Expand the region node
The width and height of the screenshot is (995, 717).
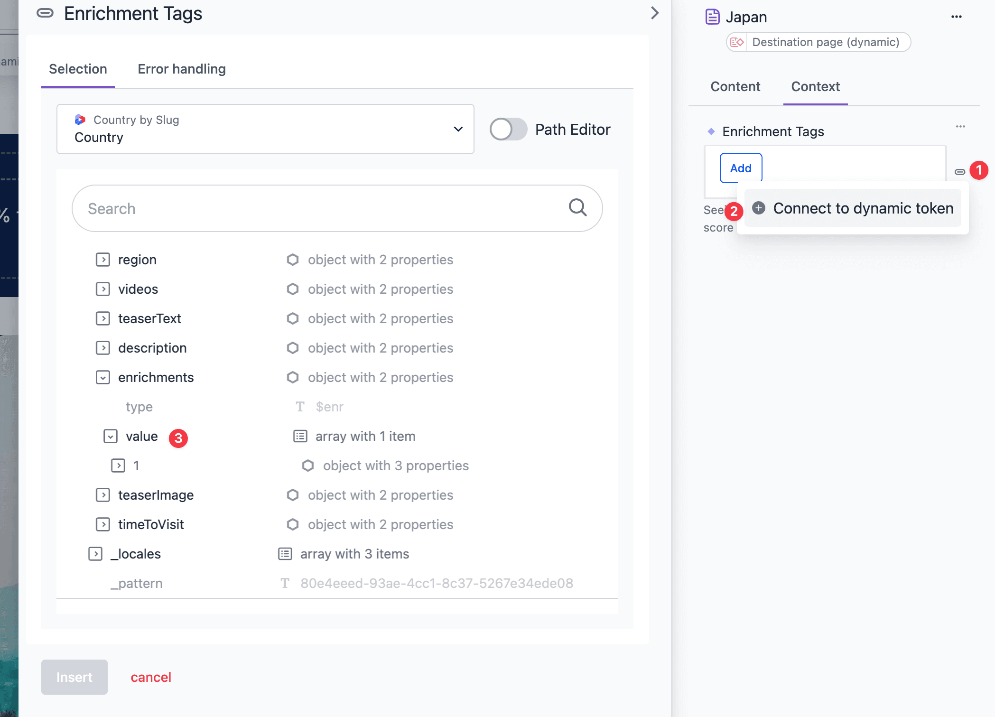tap(103, 260)
